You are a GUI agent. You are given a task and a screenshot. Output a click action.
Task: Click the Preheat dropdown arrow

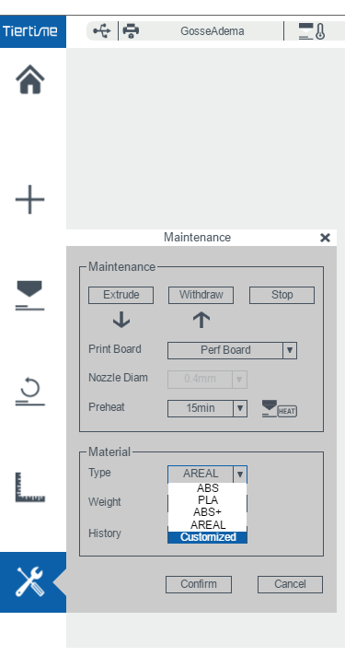point(240,408)
